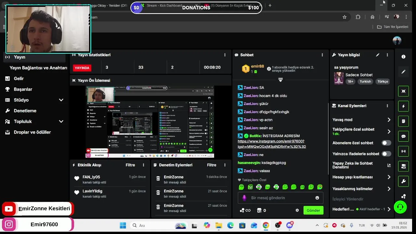Open Etkinlik Akışı Filtre dropdown

(130, 165)
